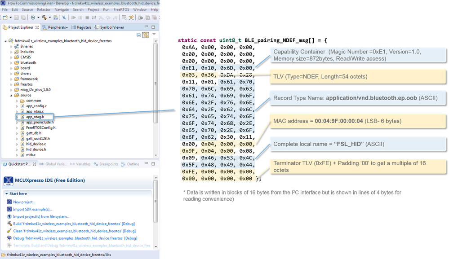Open the File menu
Viewport: 449px width, 259px height.
pyautogui.click(x=5, y=9)
